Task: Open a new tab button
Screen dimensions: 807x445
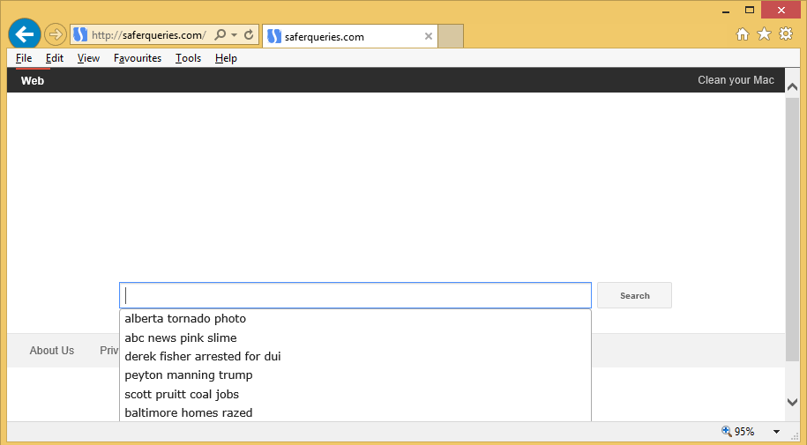Action: point(451,36)
